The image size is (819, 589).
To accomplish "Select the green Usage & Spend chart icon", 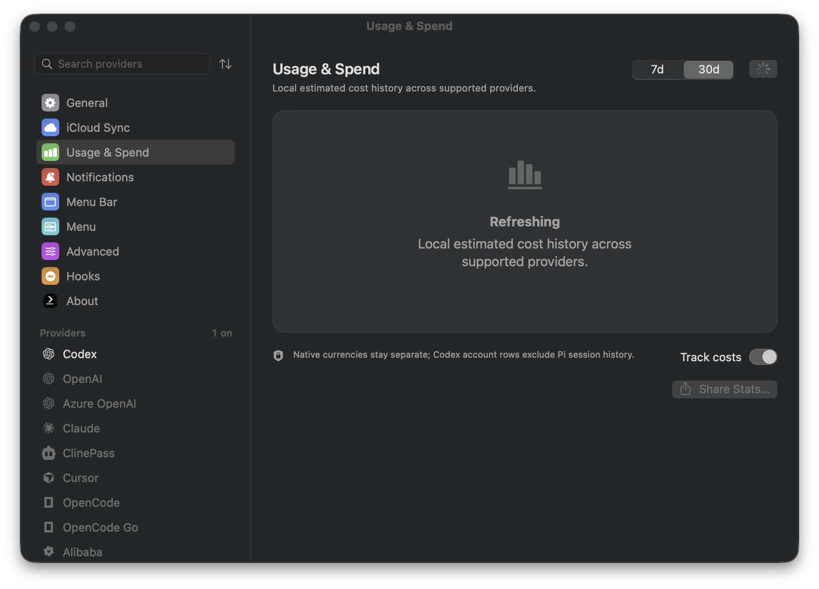I will [50, 153].
